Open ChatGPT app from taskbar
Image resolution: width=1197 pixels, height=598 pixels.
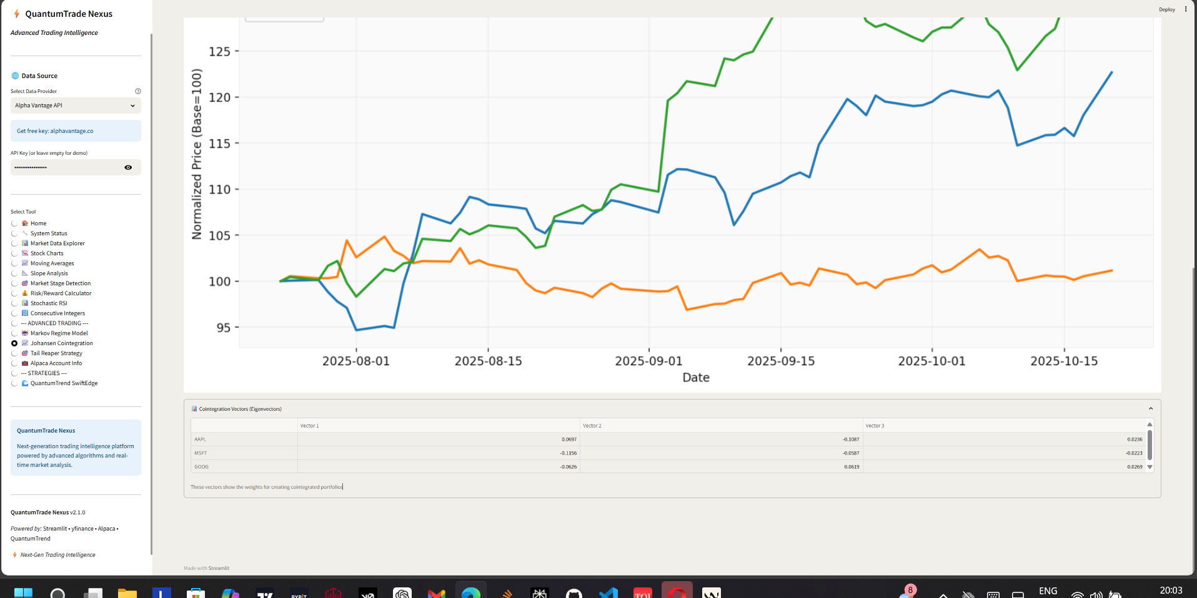click(x=402, y=593)
